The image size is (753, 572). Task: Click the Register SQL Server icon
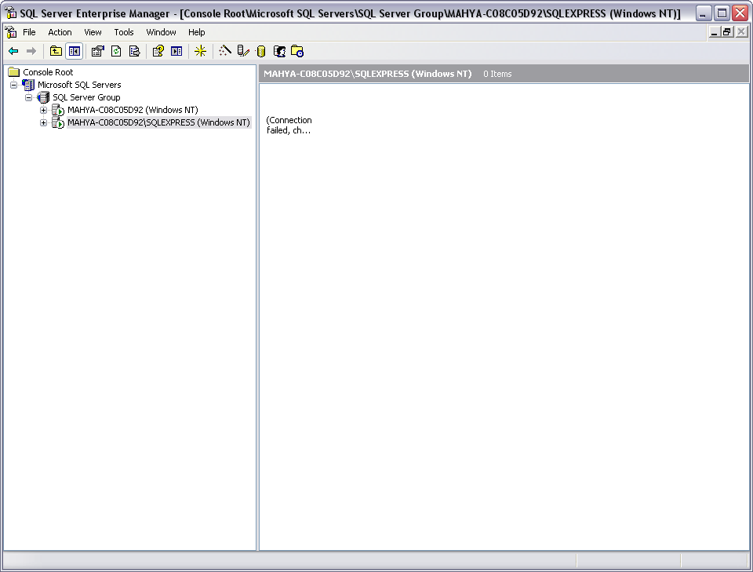click(x=243, y=51)
